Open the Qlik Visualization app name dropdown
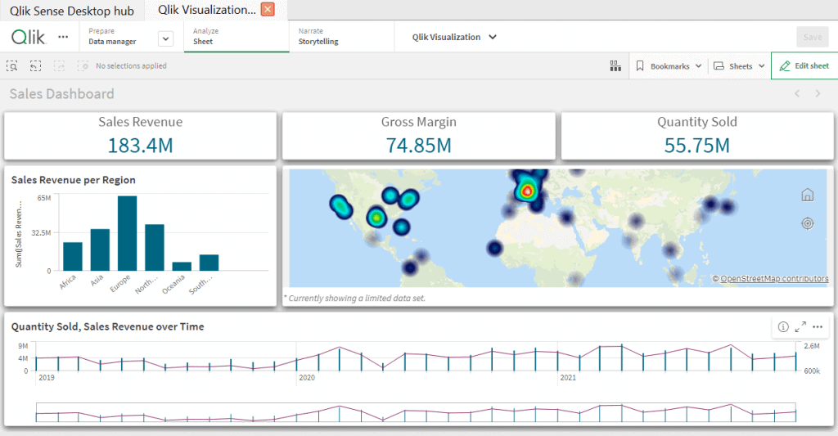The image size is (838, 436). [x=454, y=37]
